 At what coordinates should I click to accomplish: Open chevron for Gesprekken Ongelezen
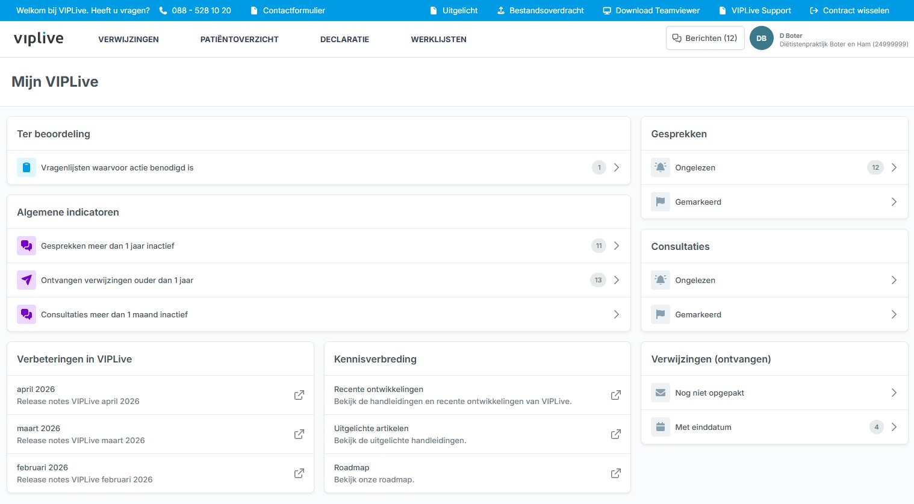click(894, 167)
